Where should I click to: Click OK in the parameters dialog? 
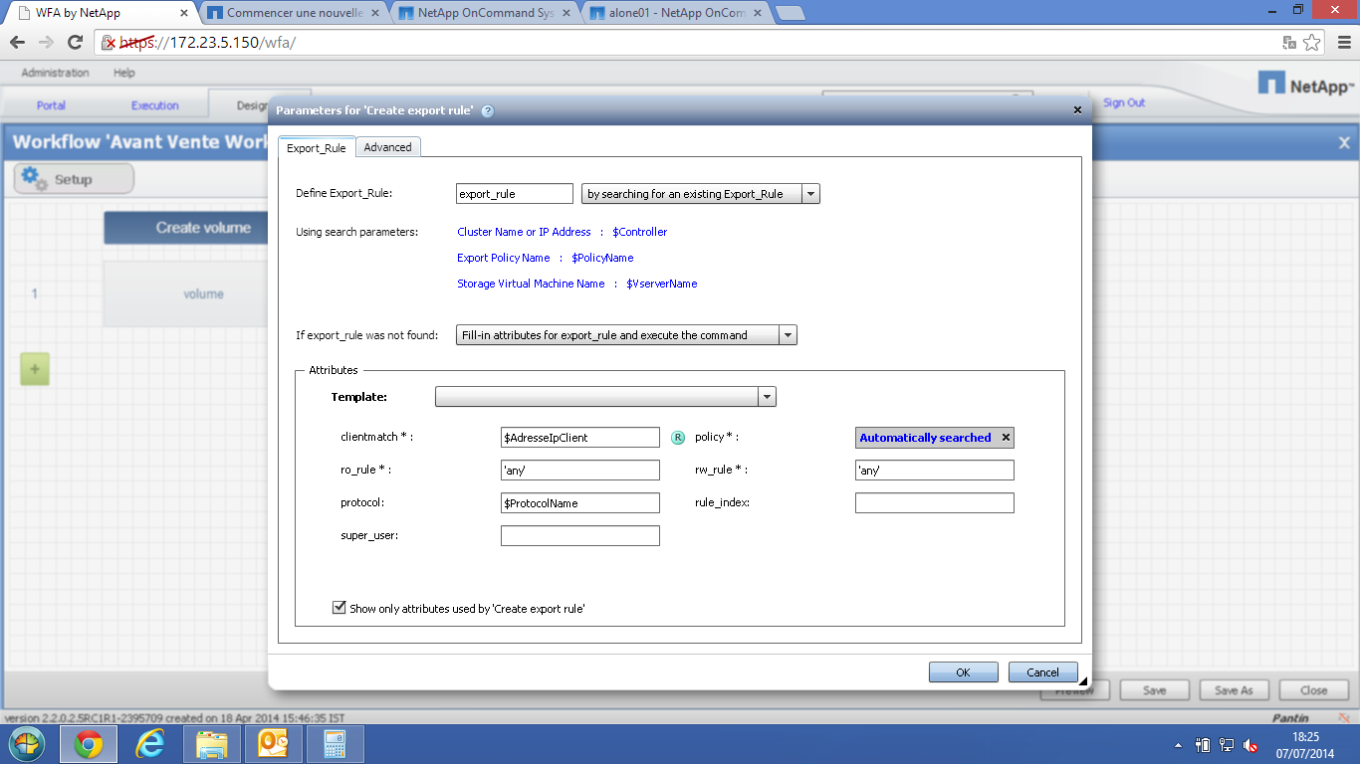(x=963, y=672)
